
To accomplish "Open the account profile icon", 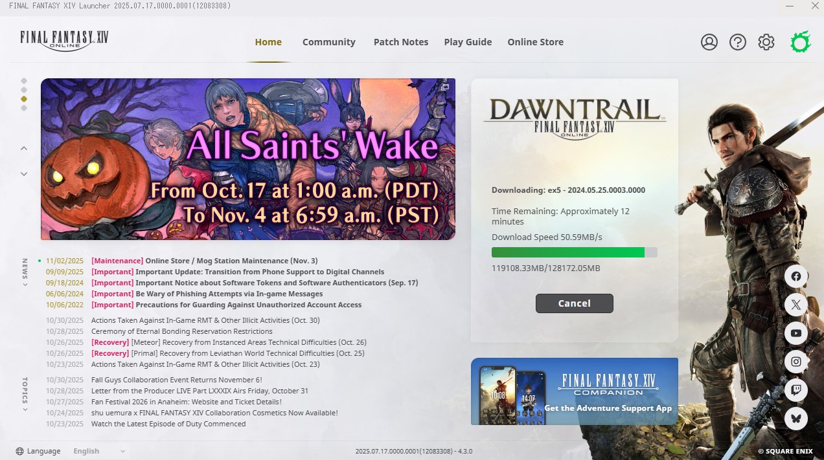I will pyautogui.click(x=709, y=42).
